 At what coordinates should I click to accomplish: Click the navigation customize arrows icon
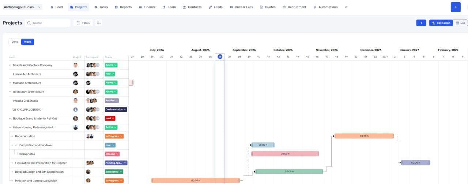[x=346, y=7]
